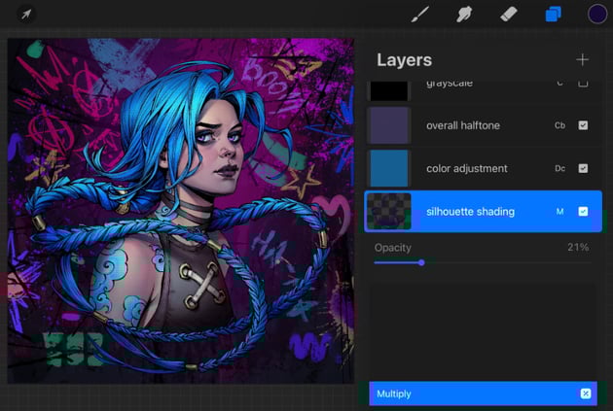Open the active color picker circle
This screenshot has height=411, width=613.
tap(597, 14)
